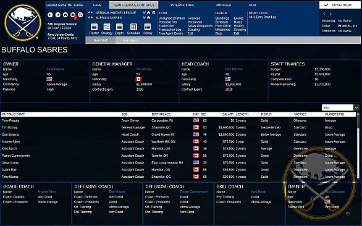Open the Strategy icon
Screen dimensions: 362x226
pos(107,29)
